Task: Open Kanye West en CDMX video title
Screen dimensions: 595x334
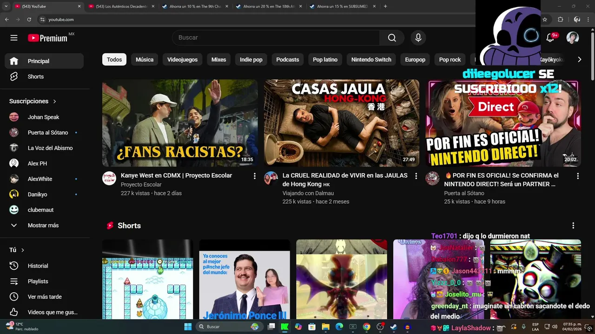Action: [x=176, y=175]
